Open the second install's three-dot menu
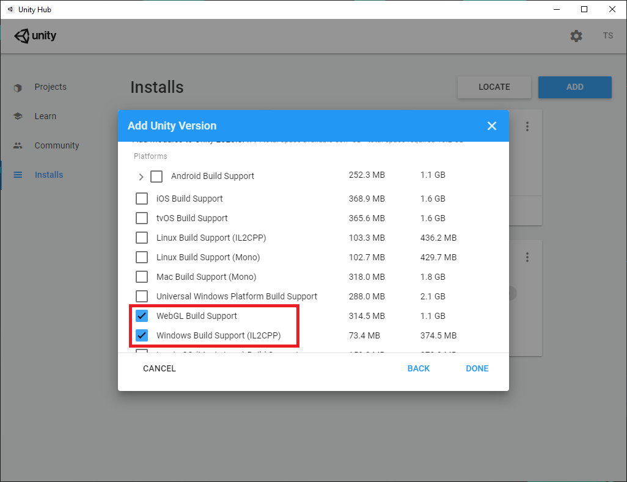627x482 pixels. (x=527, y=257)
